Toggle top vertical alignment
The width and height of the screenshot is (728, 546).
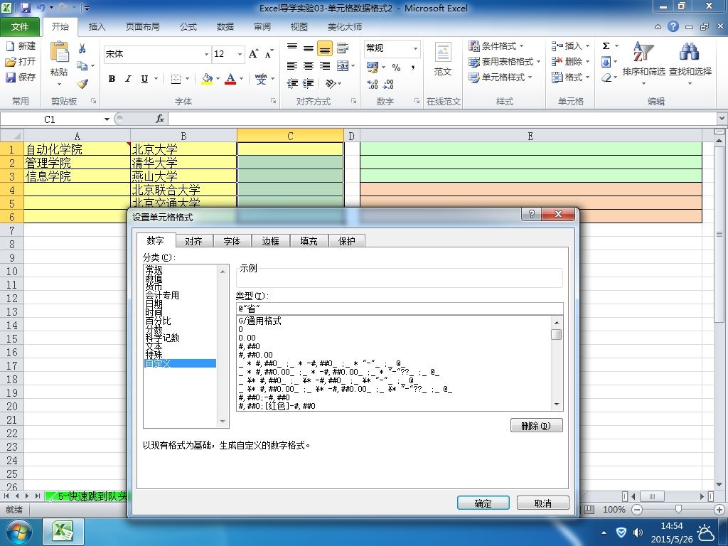pos(291,48)
